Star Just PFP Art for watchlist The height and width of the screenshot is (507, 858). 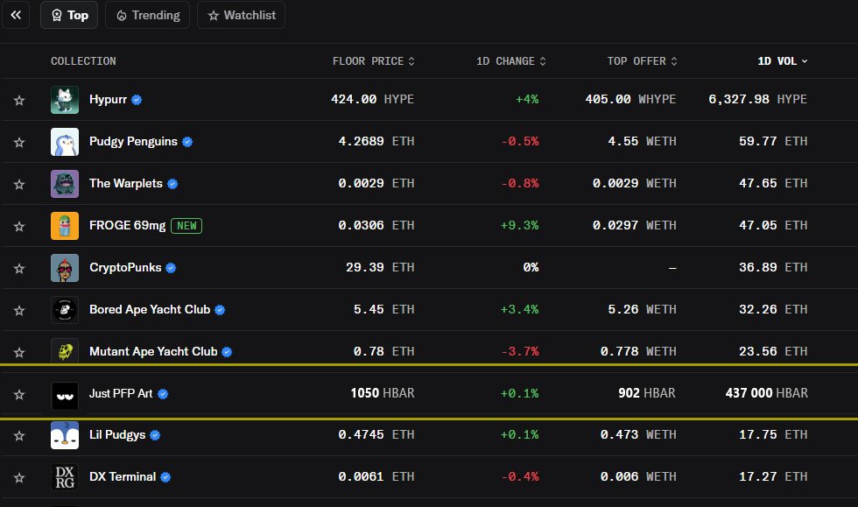click(19, 394)
